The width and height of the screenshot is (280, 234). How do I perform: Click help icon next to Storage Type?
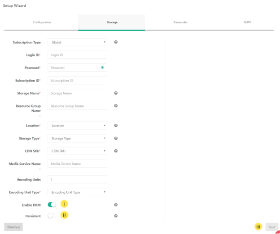tap(116, 139)
